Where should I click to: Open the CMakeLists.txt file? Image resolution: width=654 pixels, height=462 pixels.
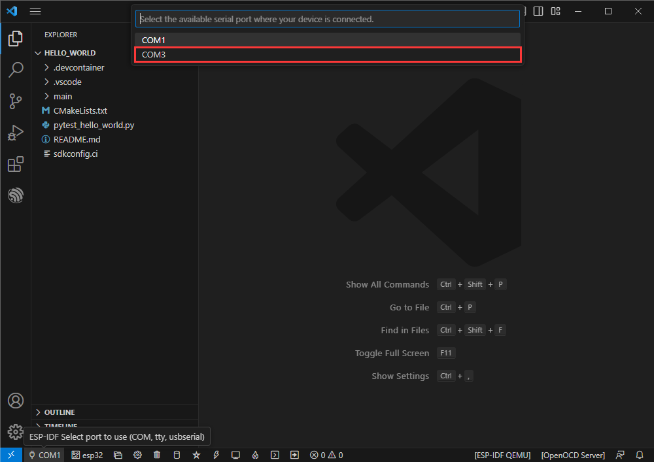tap(114, 111)
